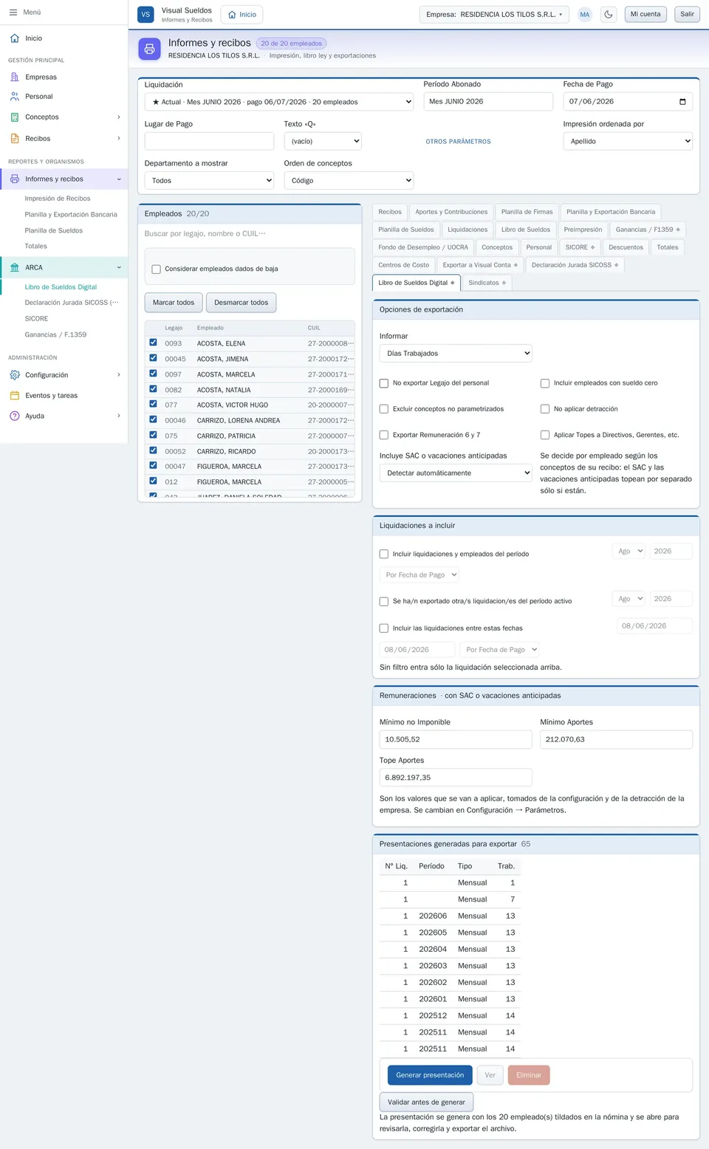The image size is (709, 1149).
Task: Expand the Impresión ordenada por Apellido dropdown
Action: 628,141
